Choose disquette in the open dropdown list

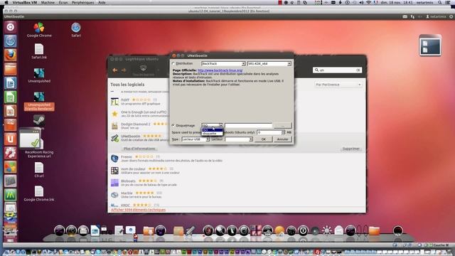click(x=212, y=134)
